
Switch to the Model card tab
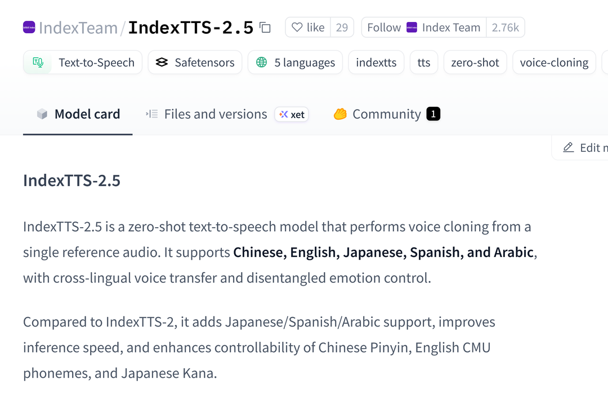pos(78,114)
